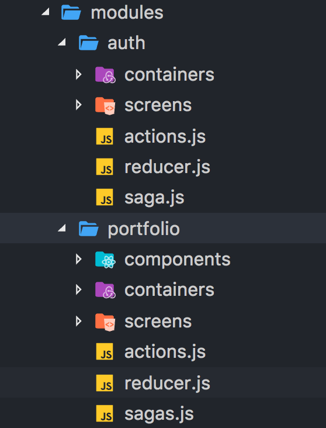The image size is (326, 428).
Task: Click the purple Redux containers folder icon under auth
Action: (x=105, y=74)
